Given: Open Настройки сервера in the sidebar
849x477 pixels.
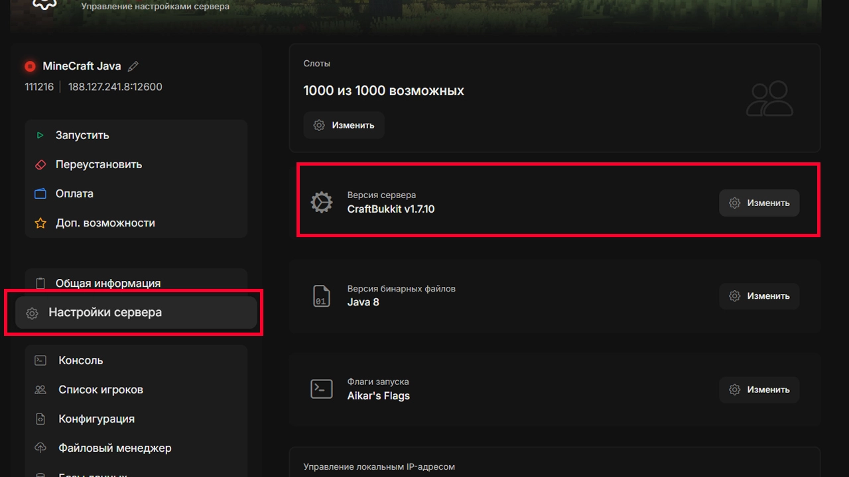Looking at the screenshot, I should click(105, 313).
